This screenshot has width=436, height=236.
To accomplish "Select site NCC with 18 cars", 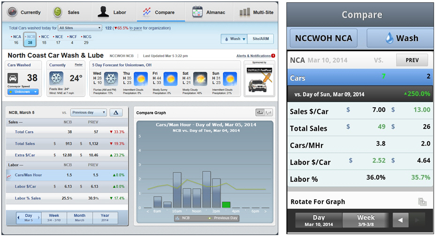I will tap(44, 40).
